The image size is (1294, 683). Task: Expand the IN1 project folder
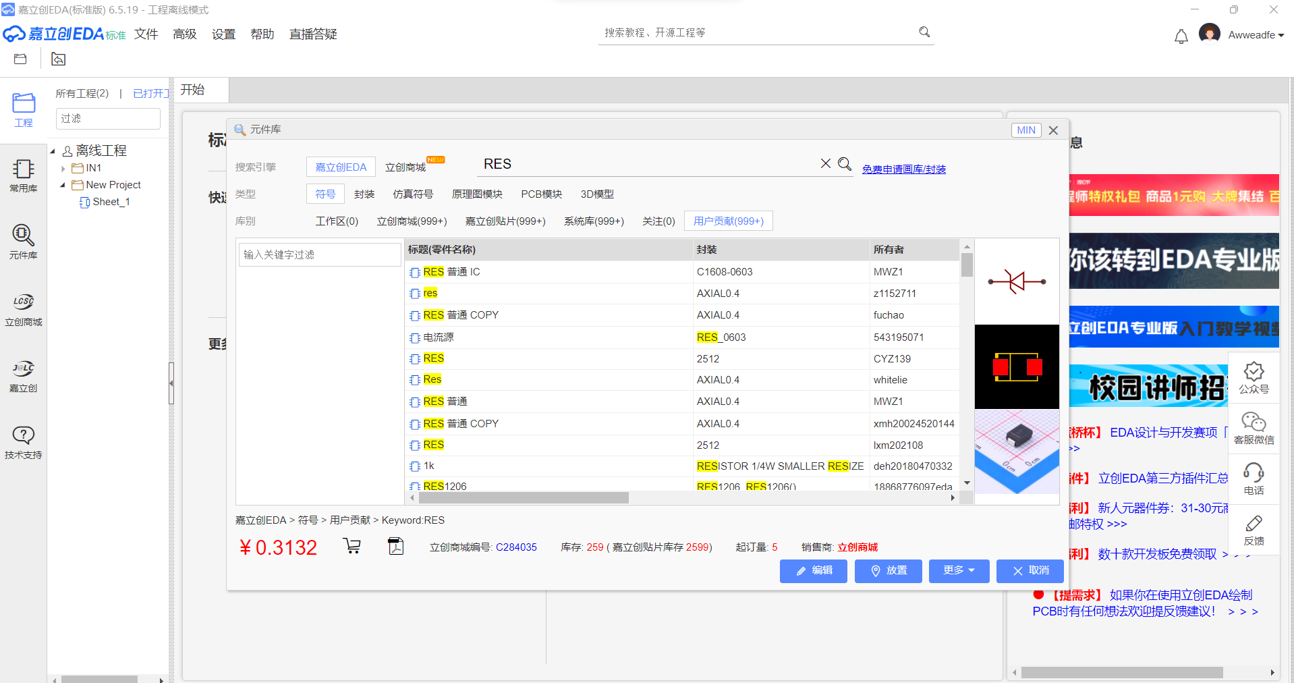coord(63,169)
